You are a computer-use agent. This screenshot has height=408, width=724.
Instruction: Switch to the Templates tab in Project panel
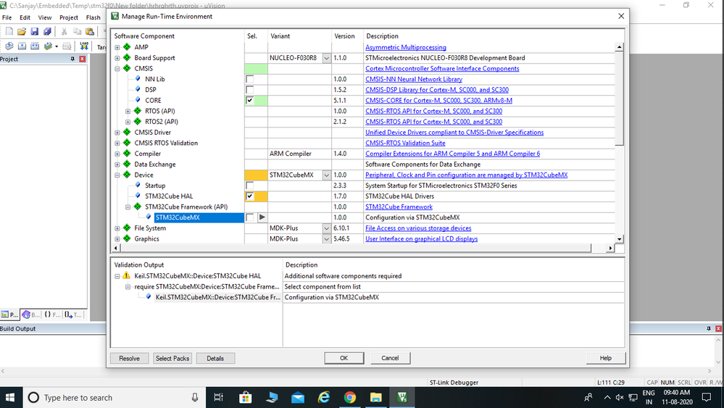[x=72, y=315]
